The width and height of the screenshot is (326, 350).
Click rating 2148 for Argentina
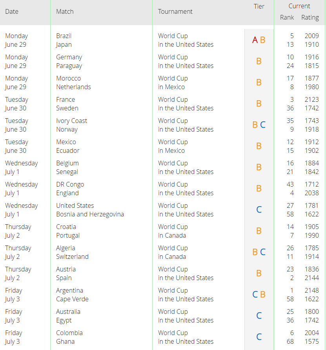pos(312,290)
